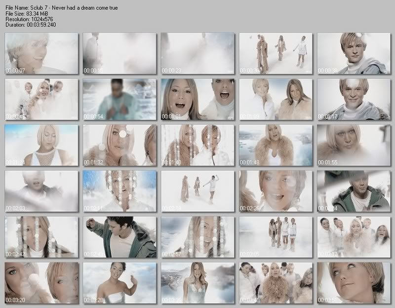Click the File Name line "Sclub 7 - Never had a dream come true"
Screen dimensions: 395x308
(x=61, y=8)
